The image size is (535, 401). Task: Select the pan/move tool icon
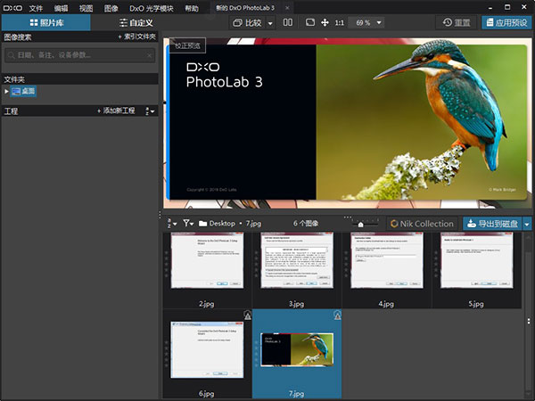[x=325, y=21]
